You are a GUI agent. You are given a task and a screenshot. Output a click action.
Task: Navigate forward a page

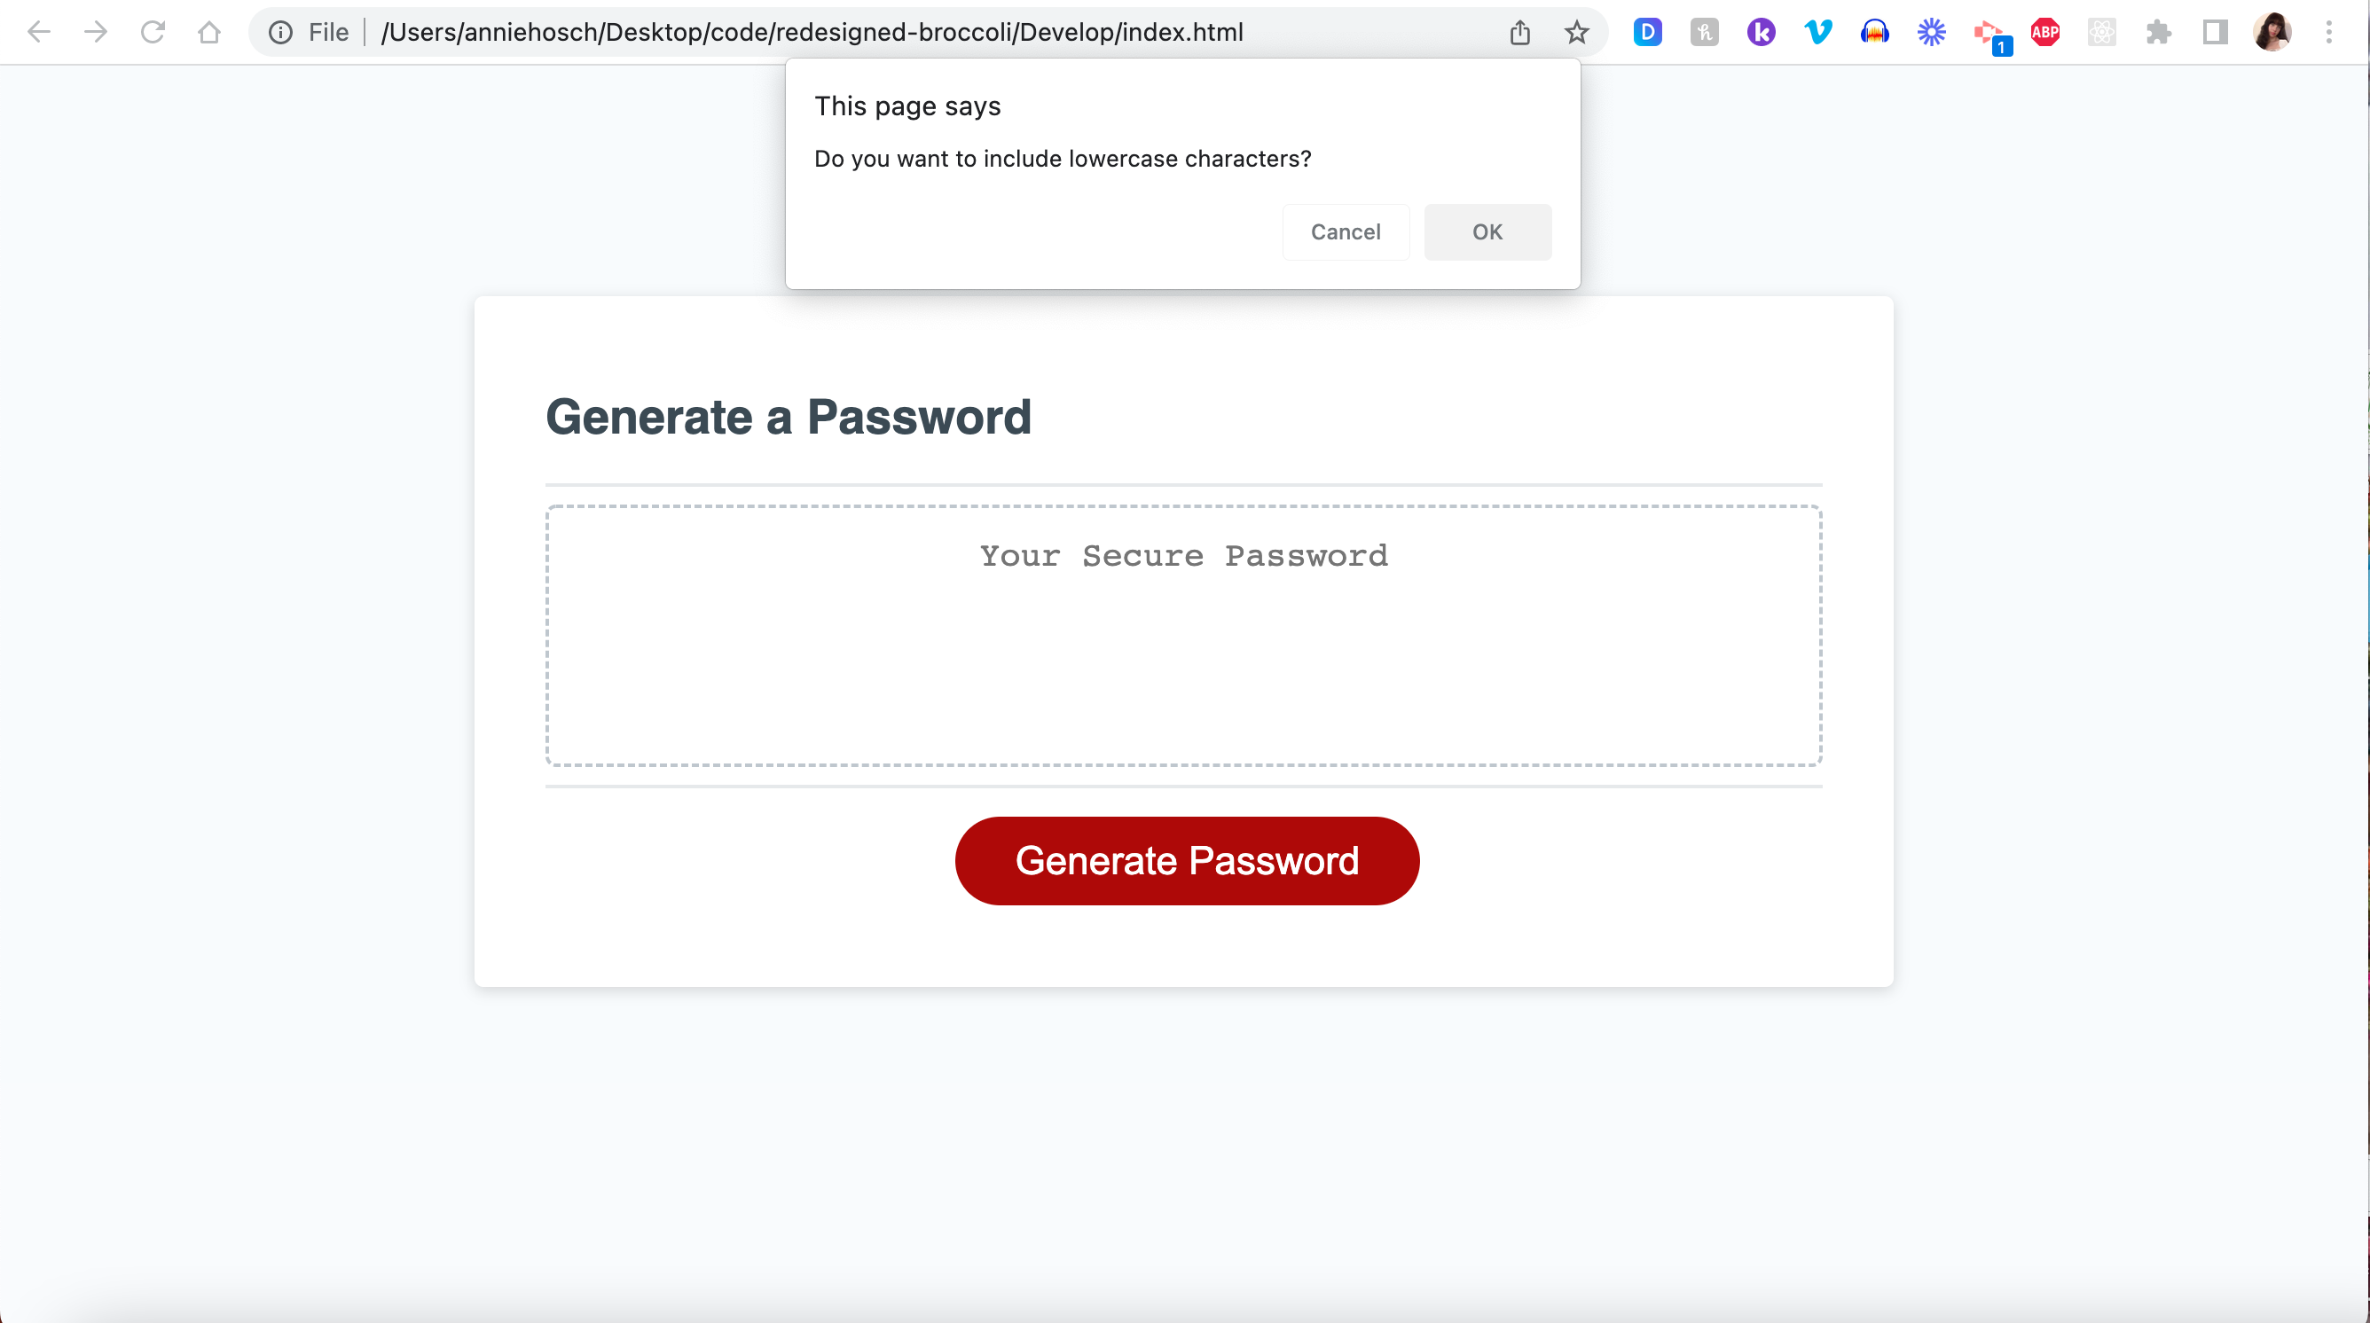[x=96, y=31]
